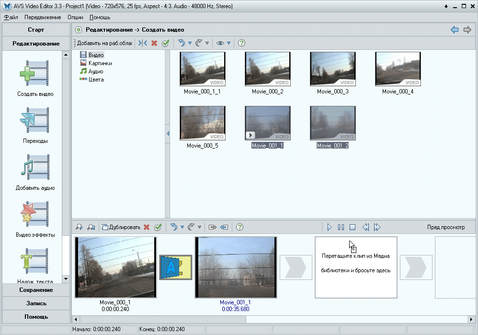
Task: Switch to the Старт section
Action: 36,30
